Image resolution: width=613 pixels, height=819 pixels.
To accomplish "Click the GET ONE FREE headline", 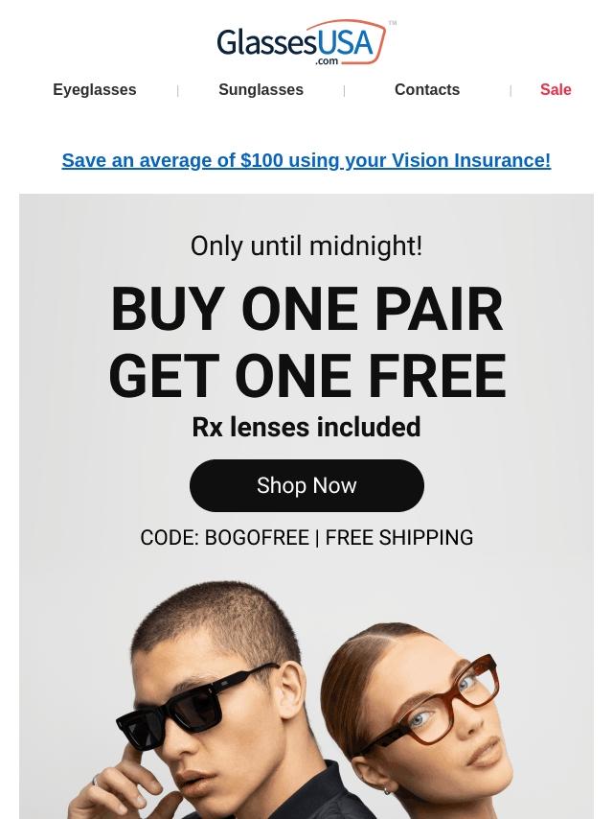I will pos(306,375).
